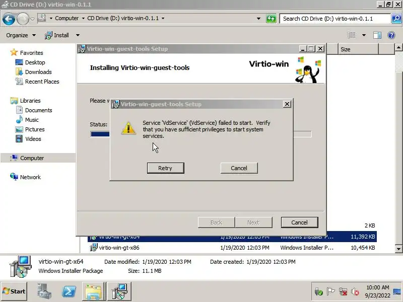Open Action Center flag tray icon

pyautogui.click(x=330, y=291)
